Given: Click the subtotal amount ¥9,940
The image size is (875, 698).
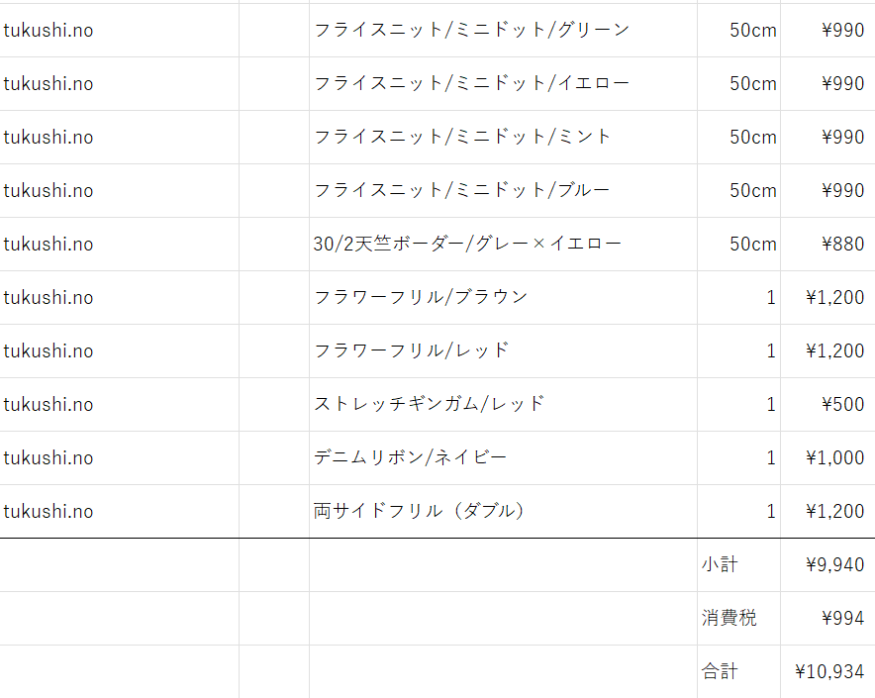Looking at the screenshot, I should tap(827, 565).
